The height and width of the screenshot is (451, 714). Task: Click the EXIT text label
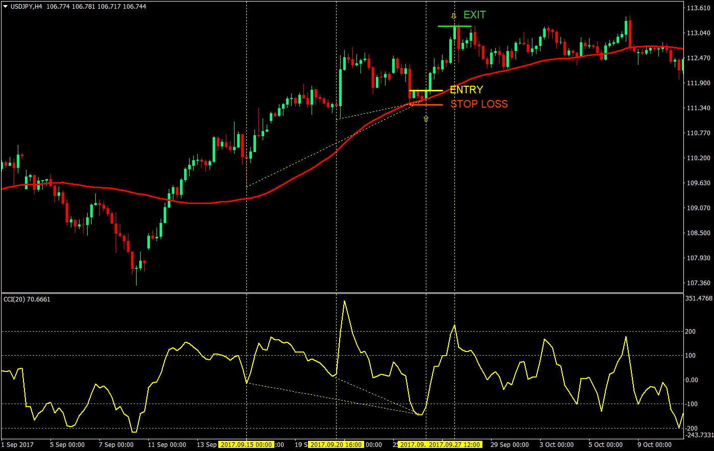point(474,15)
